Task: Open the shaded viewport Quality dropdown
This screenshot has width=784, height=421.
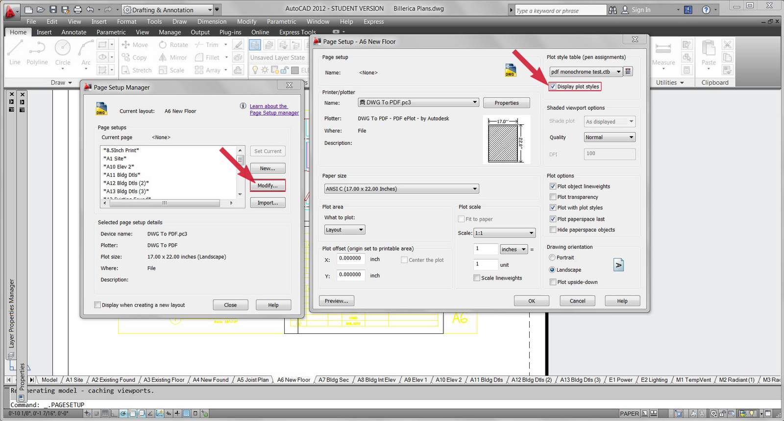Action: 610,138
